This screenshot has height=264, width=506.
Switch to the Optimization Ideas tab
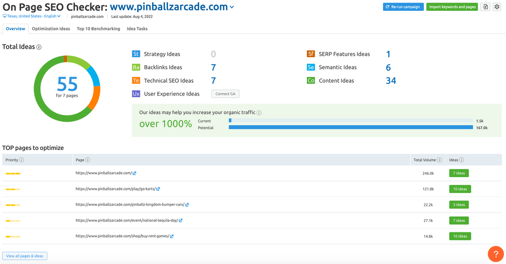tap(51, 29)
